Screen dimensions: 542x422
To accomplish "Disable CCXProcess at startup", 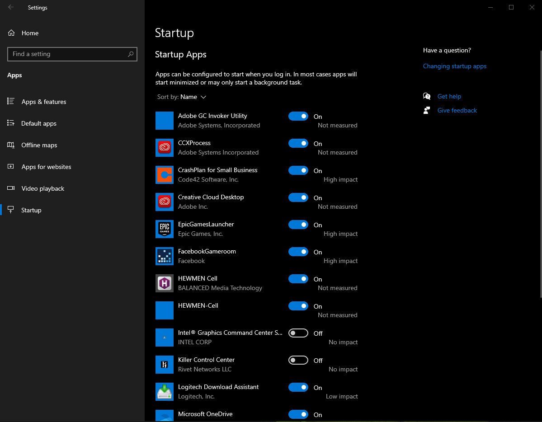I will pyautogui.click(x=298, y=143).
